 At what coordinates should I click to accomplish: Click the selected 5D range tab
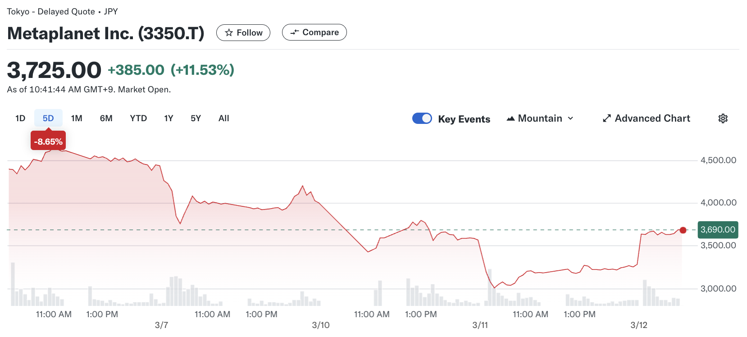point(48,118)
